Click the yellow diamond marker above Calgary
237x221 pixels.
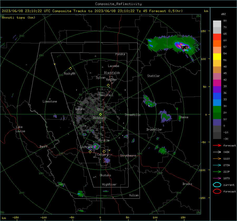pyautogui.click(x=104, y=151)
